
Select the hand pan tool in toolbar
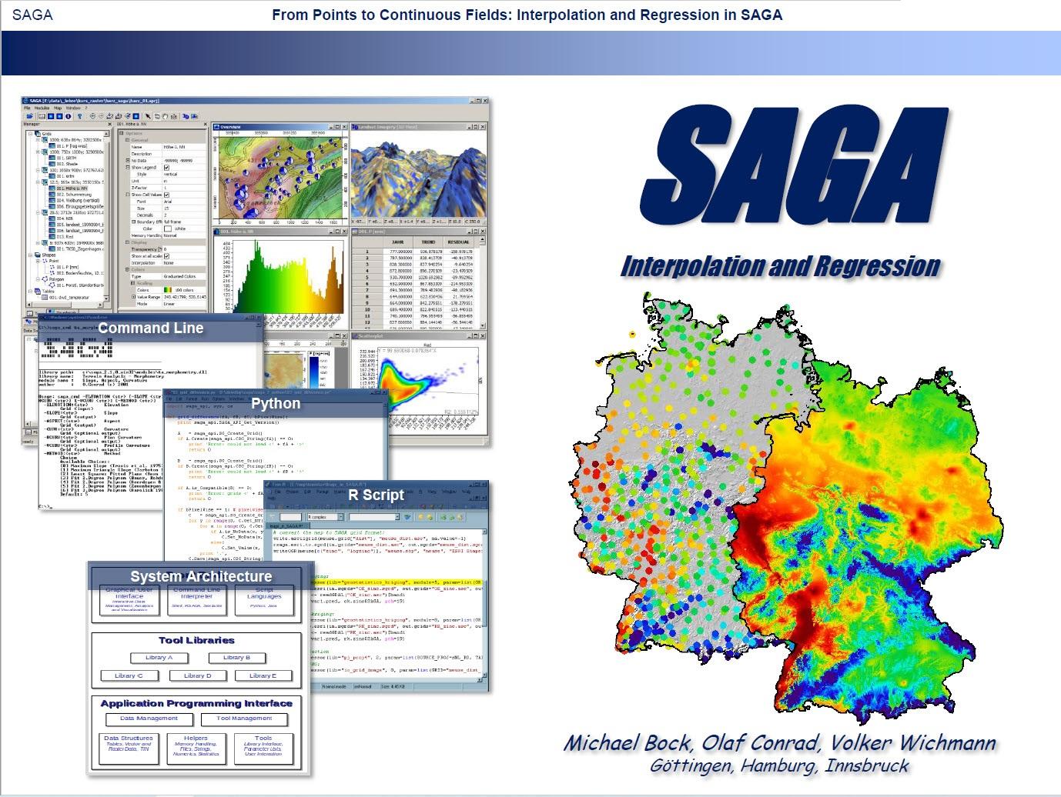point(165,116)
